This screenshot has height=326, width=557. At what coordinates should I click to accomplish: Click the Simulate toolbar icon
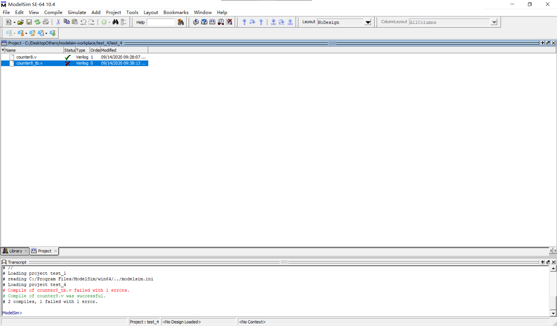[x=212, y=22]
